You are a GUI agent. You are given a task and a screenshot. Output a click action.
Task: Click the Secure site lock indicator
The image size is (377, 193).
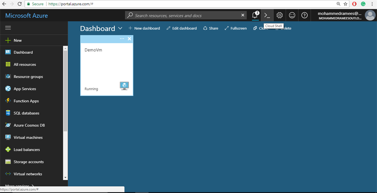[35, 4]
